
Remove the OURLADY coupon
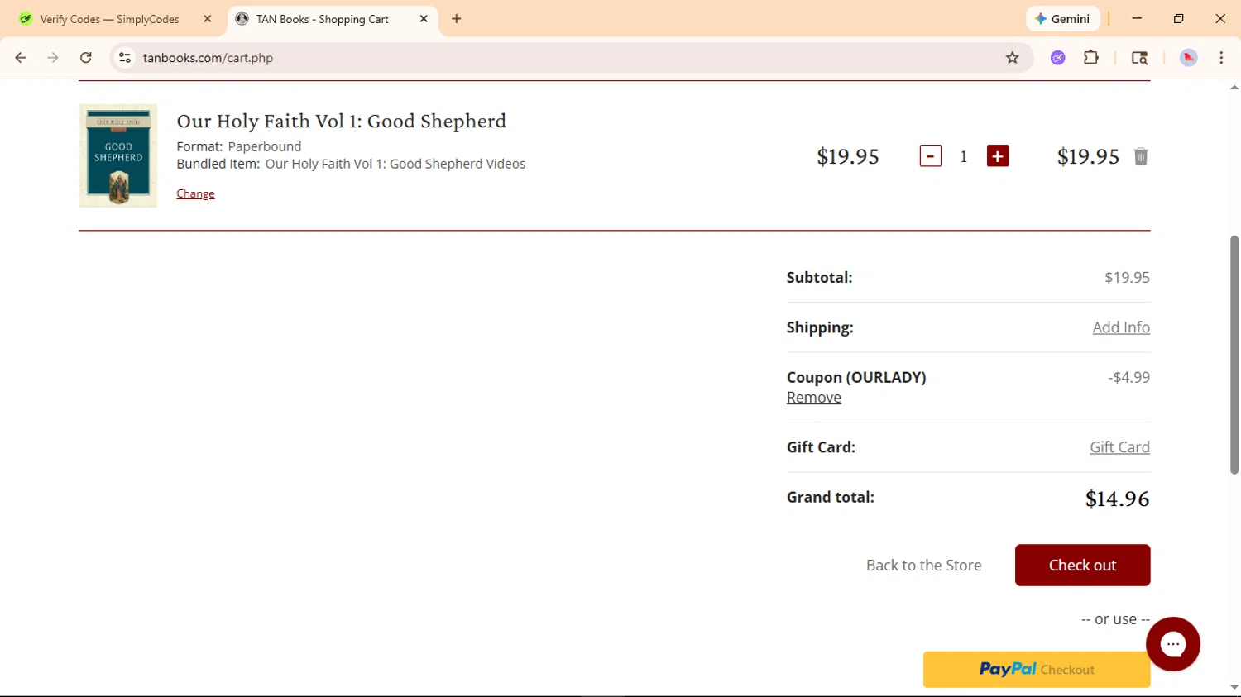(x=814, y=398)
